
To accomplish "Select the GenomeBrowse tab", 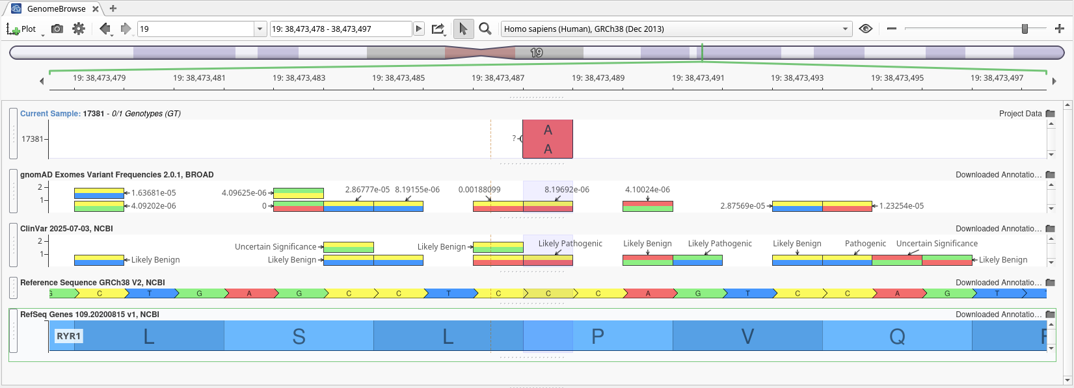I will (x=56, y=9).
